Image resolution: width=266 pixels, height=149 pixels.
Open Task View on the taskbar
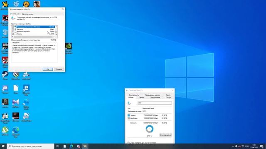[x=57, y=146]
